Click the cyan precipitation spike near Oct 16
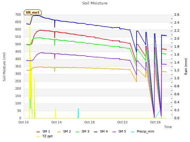The image size is (190, 142). [78, 113]
